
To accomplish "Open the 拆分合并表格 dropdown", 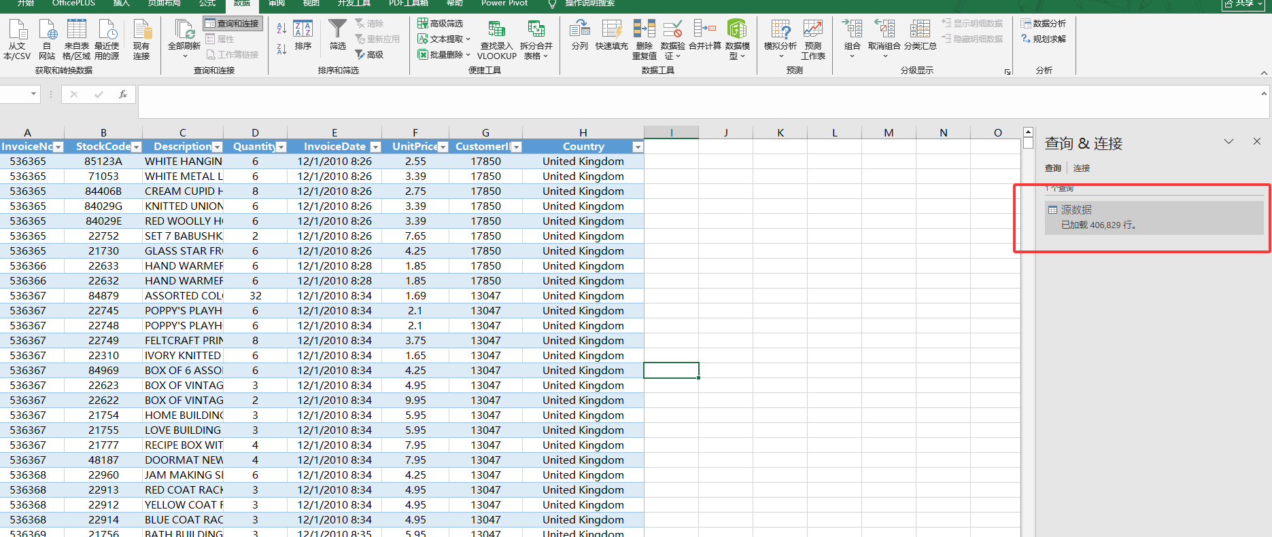I will [536, 39].
